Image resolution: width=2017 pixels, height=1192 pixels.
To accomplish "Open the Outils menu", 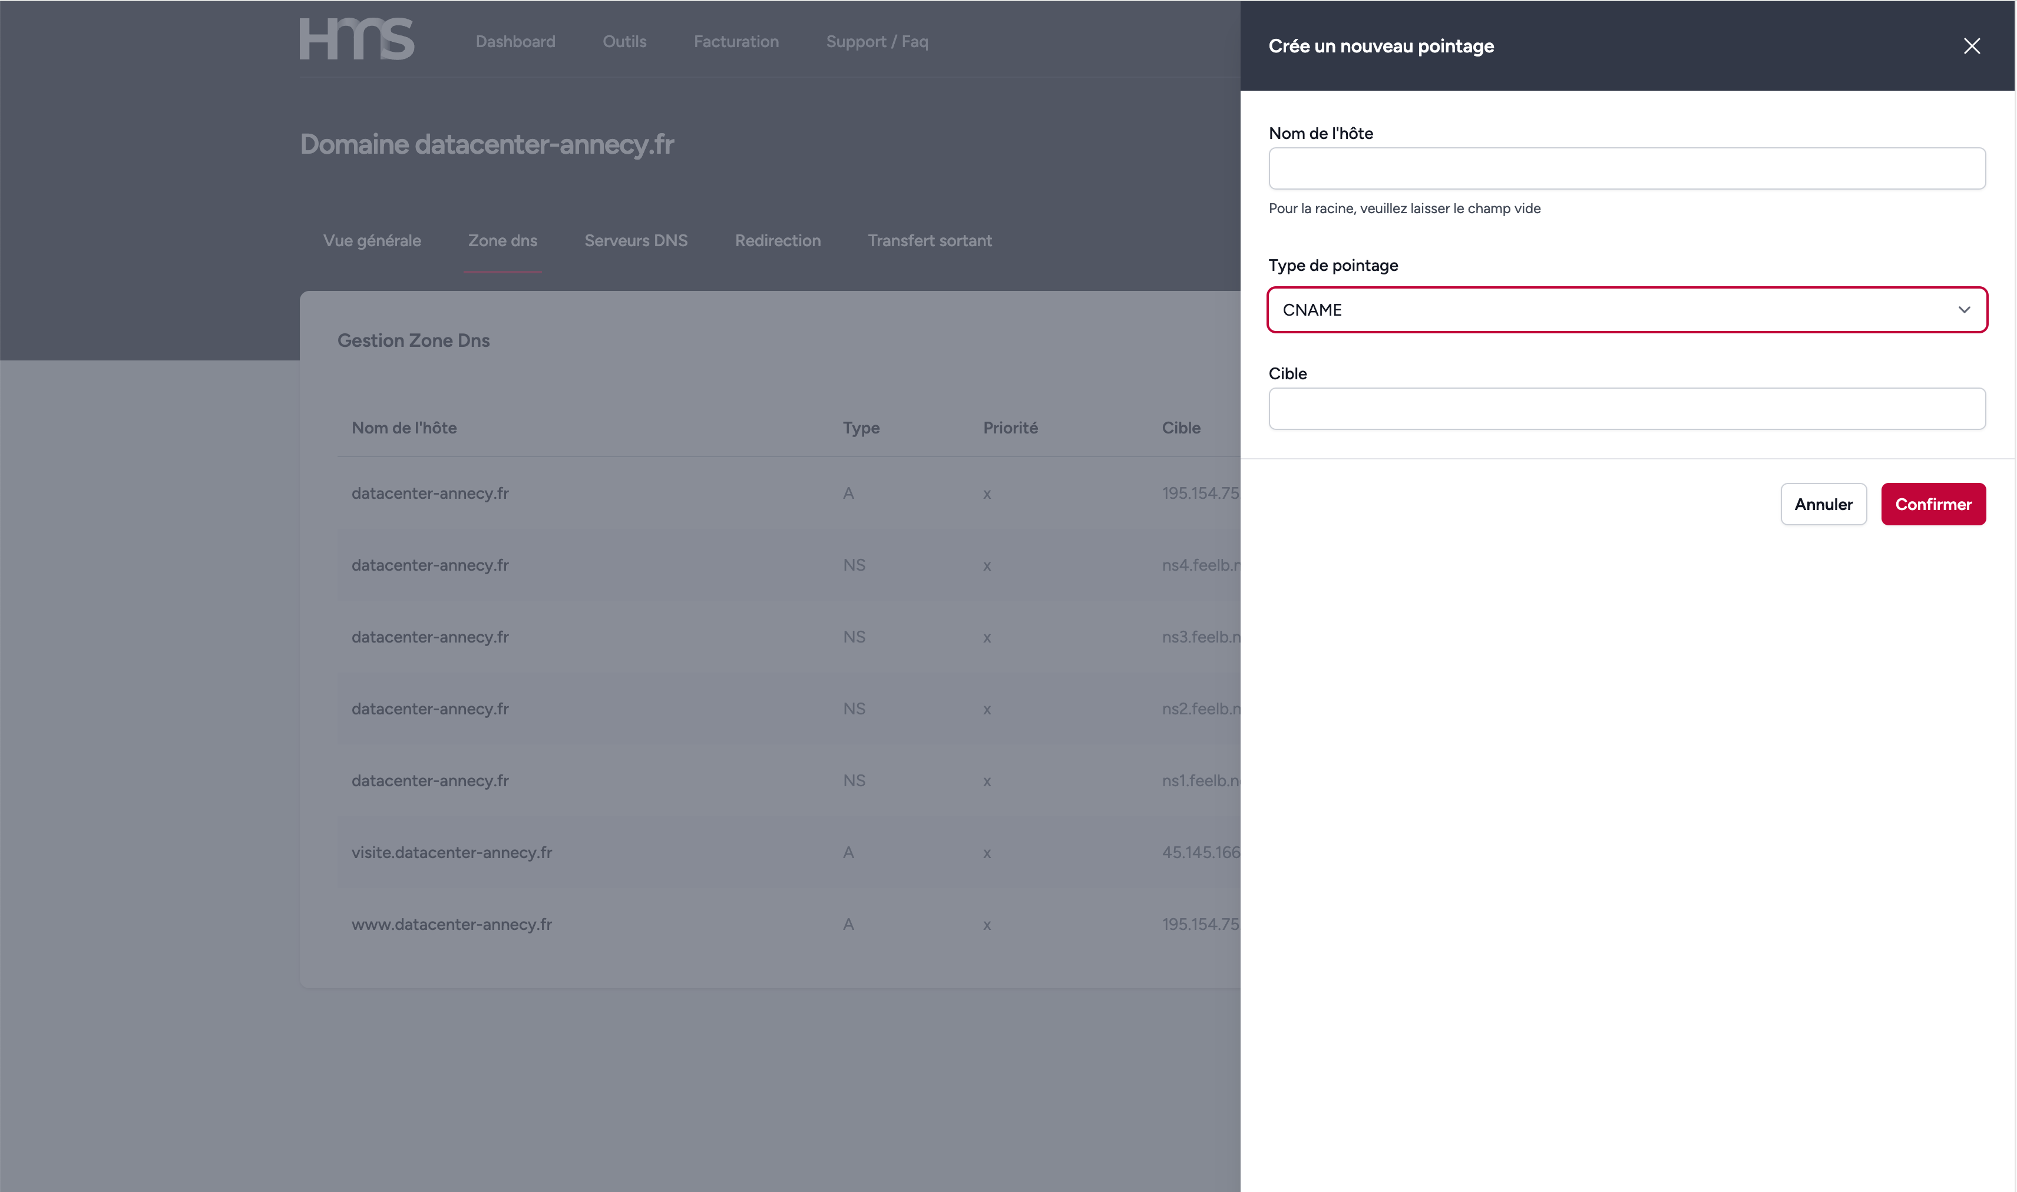I will [624, 42].
